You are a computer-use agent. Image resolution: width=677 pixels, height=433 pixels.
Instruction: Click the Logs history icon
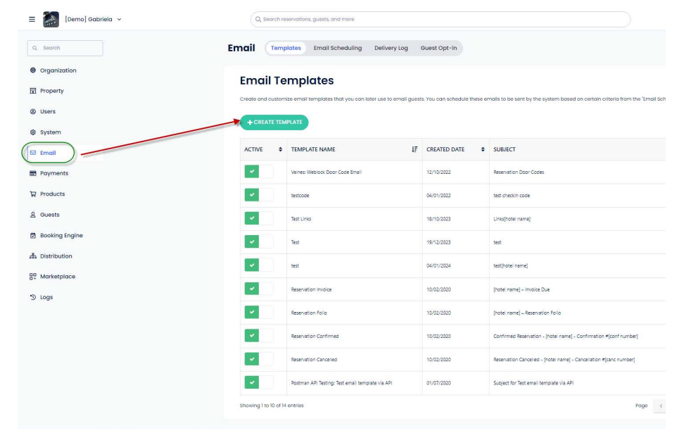coord(32,297)
